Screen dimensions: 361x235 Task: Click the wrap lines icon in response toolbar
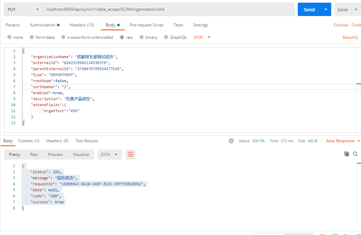pyautogui.click(x=130, y=155)
